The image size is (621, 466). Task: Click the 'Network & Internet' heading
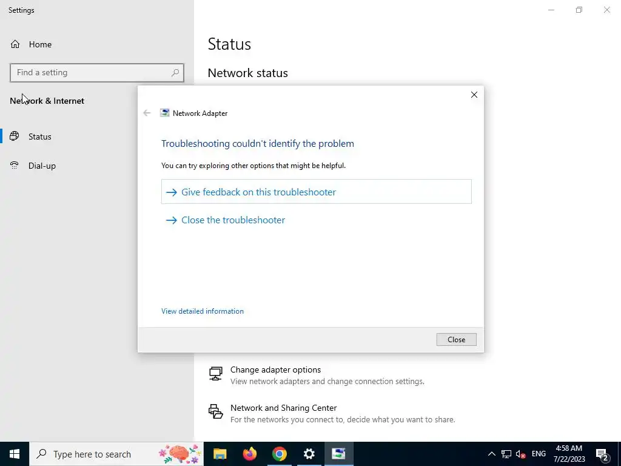pyautogui.click(x=47, y=101)
